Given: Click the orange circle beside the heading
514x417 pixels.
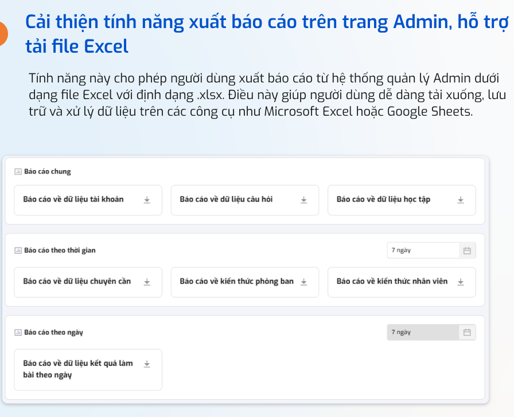Looking at the screenshot, I should coord(3,33).
